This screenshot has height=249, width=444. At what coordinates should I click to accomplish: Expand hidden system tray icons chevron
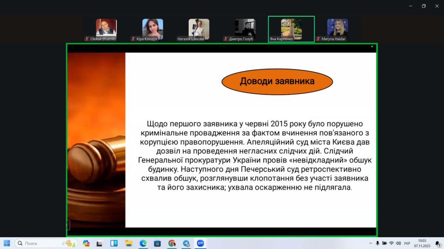tap(370, 243)
